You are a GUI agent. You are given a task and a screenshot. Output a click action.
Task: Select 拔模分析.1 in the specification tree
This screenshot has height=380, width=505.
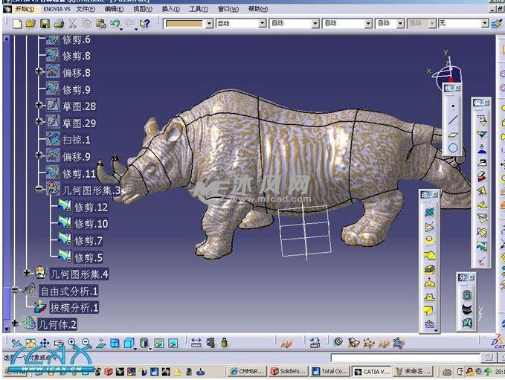tap(74, 307)
